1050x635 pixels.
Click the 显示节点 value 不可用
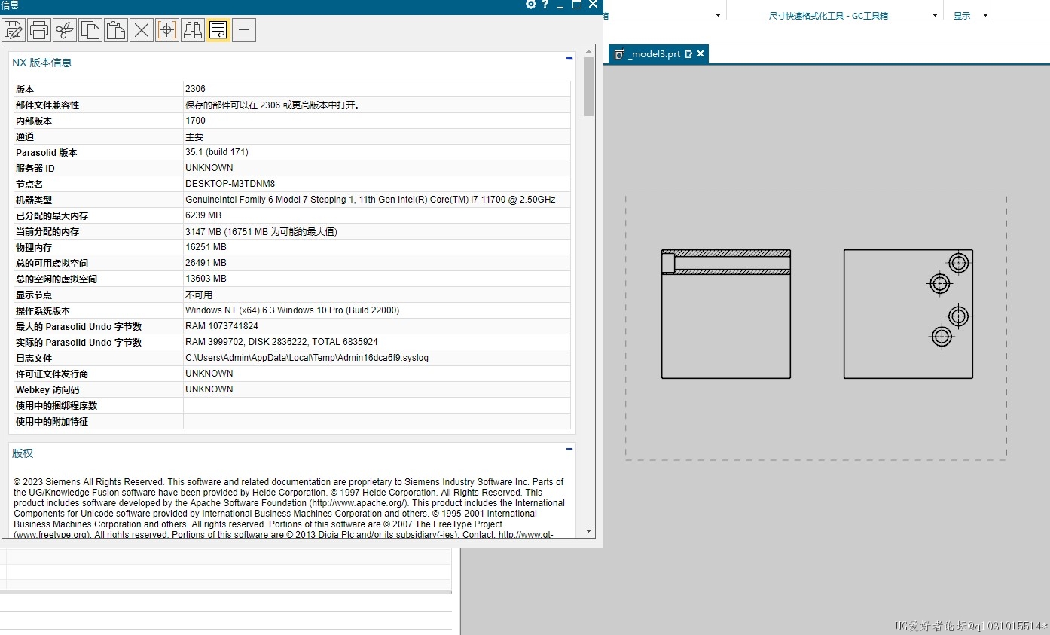pyautogui.click(x=199, y=295)
